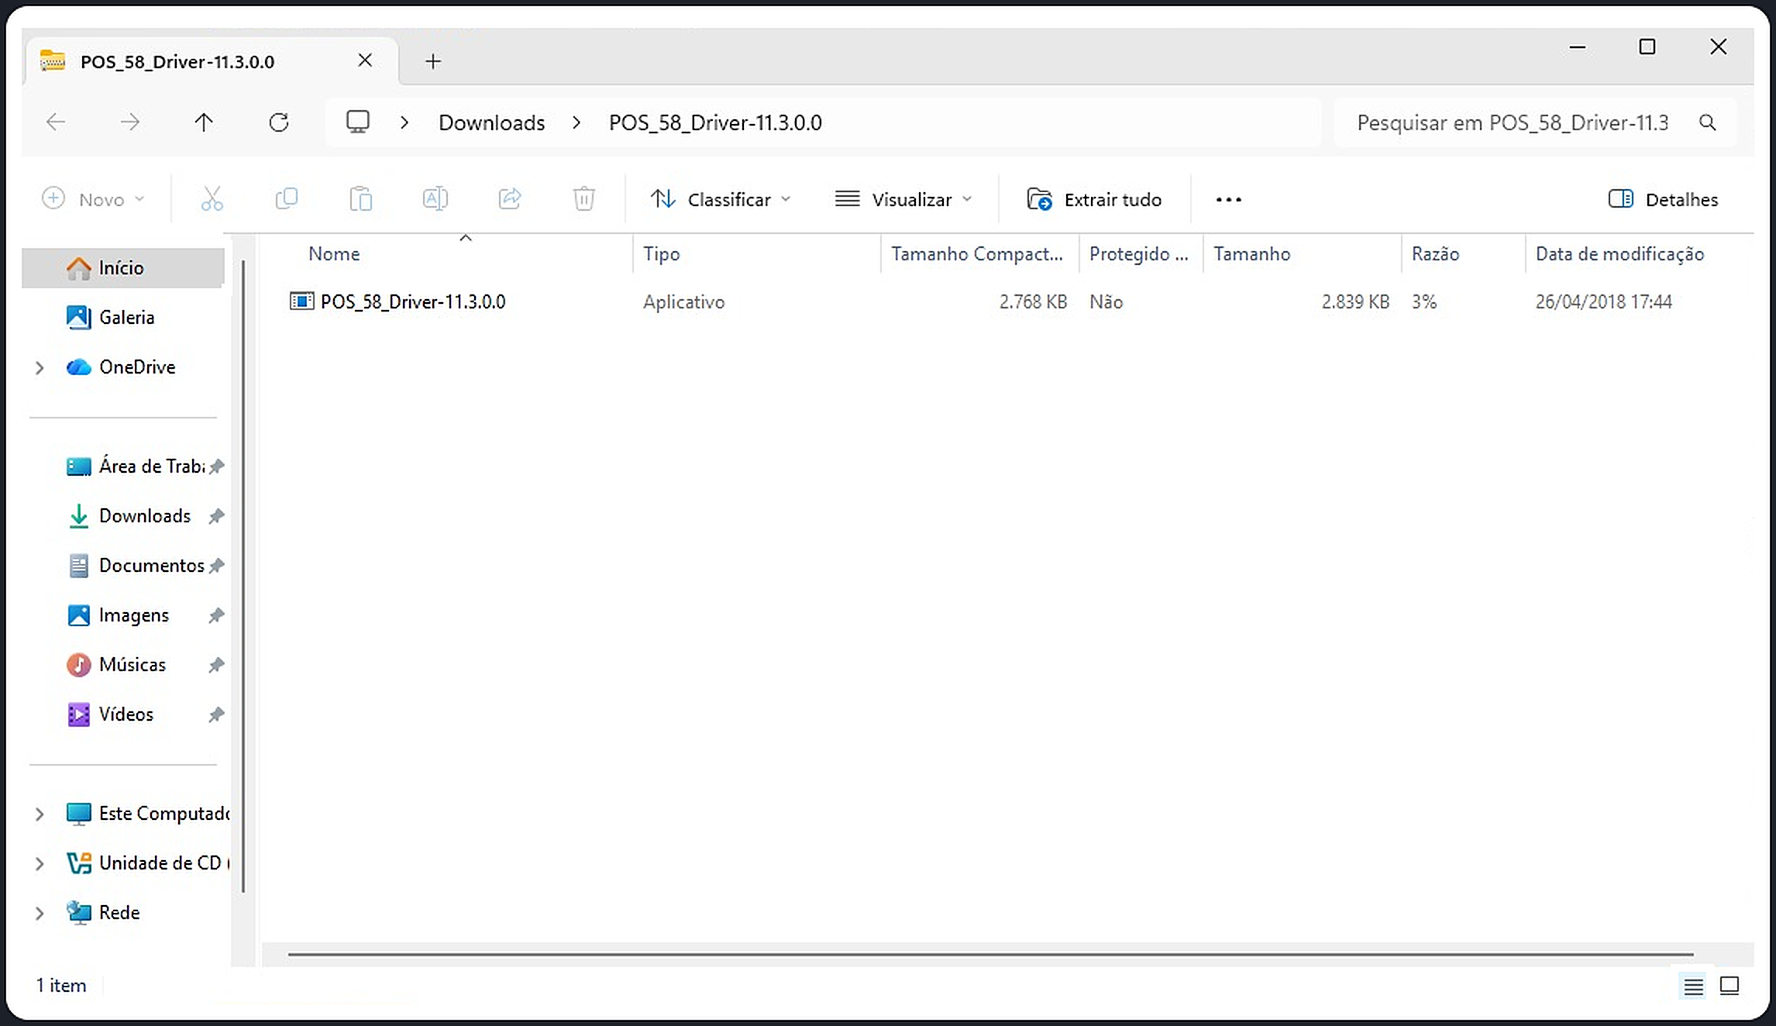Expand Este Computador tree node

[x=40, y=814]
